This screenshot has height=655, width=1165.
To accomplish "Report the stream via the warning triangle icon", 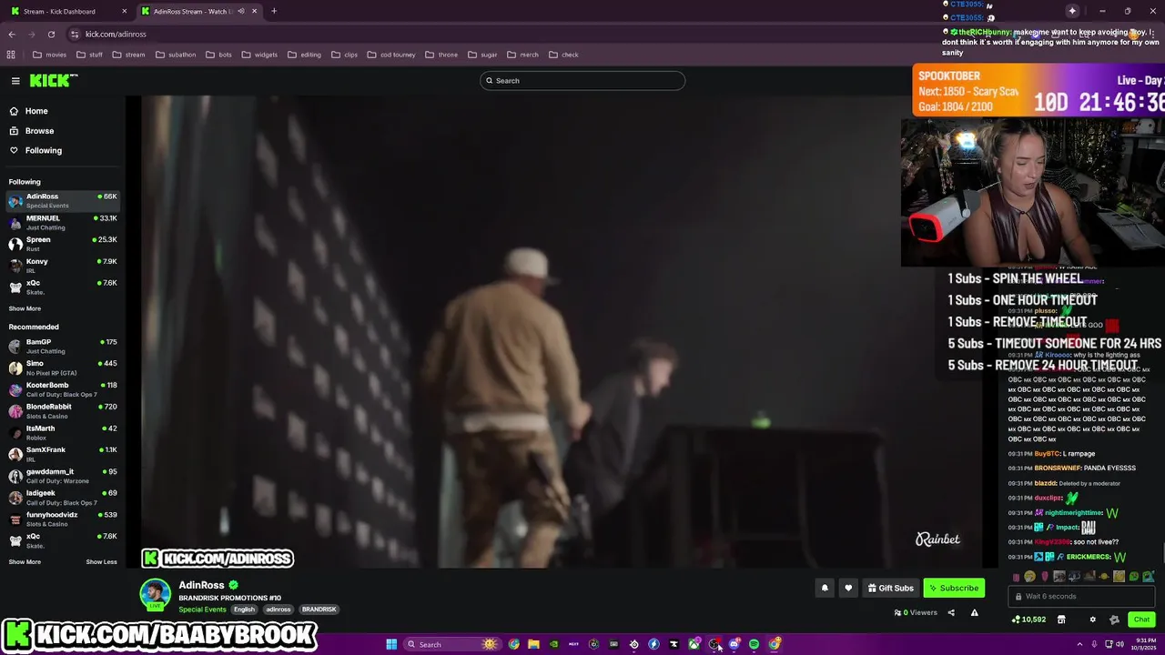I will point(974,612).
